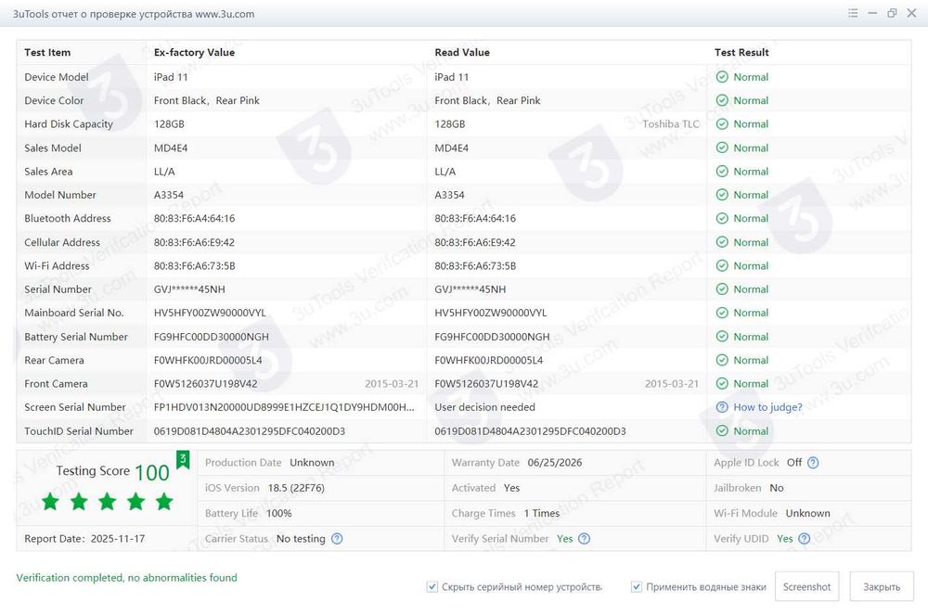928x615 pixels.
Task: Click the green check icon for Serial Number
Action: click(722, 289)
